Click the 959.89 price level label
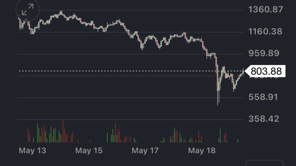296x166 pixels. pos(264,53)
